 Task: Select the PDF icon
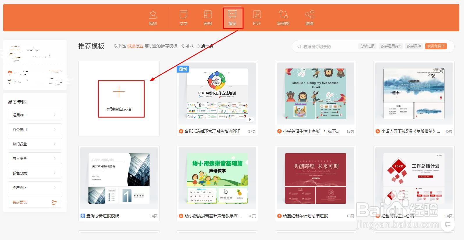click(257, 14)
